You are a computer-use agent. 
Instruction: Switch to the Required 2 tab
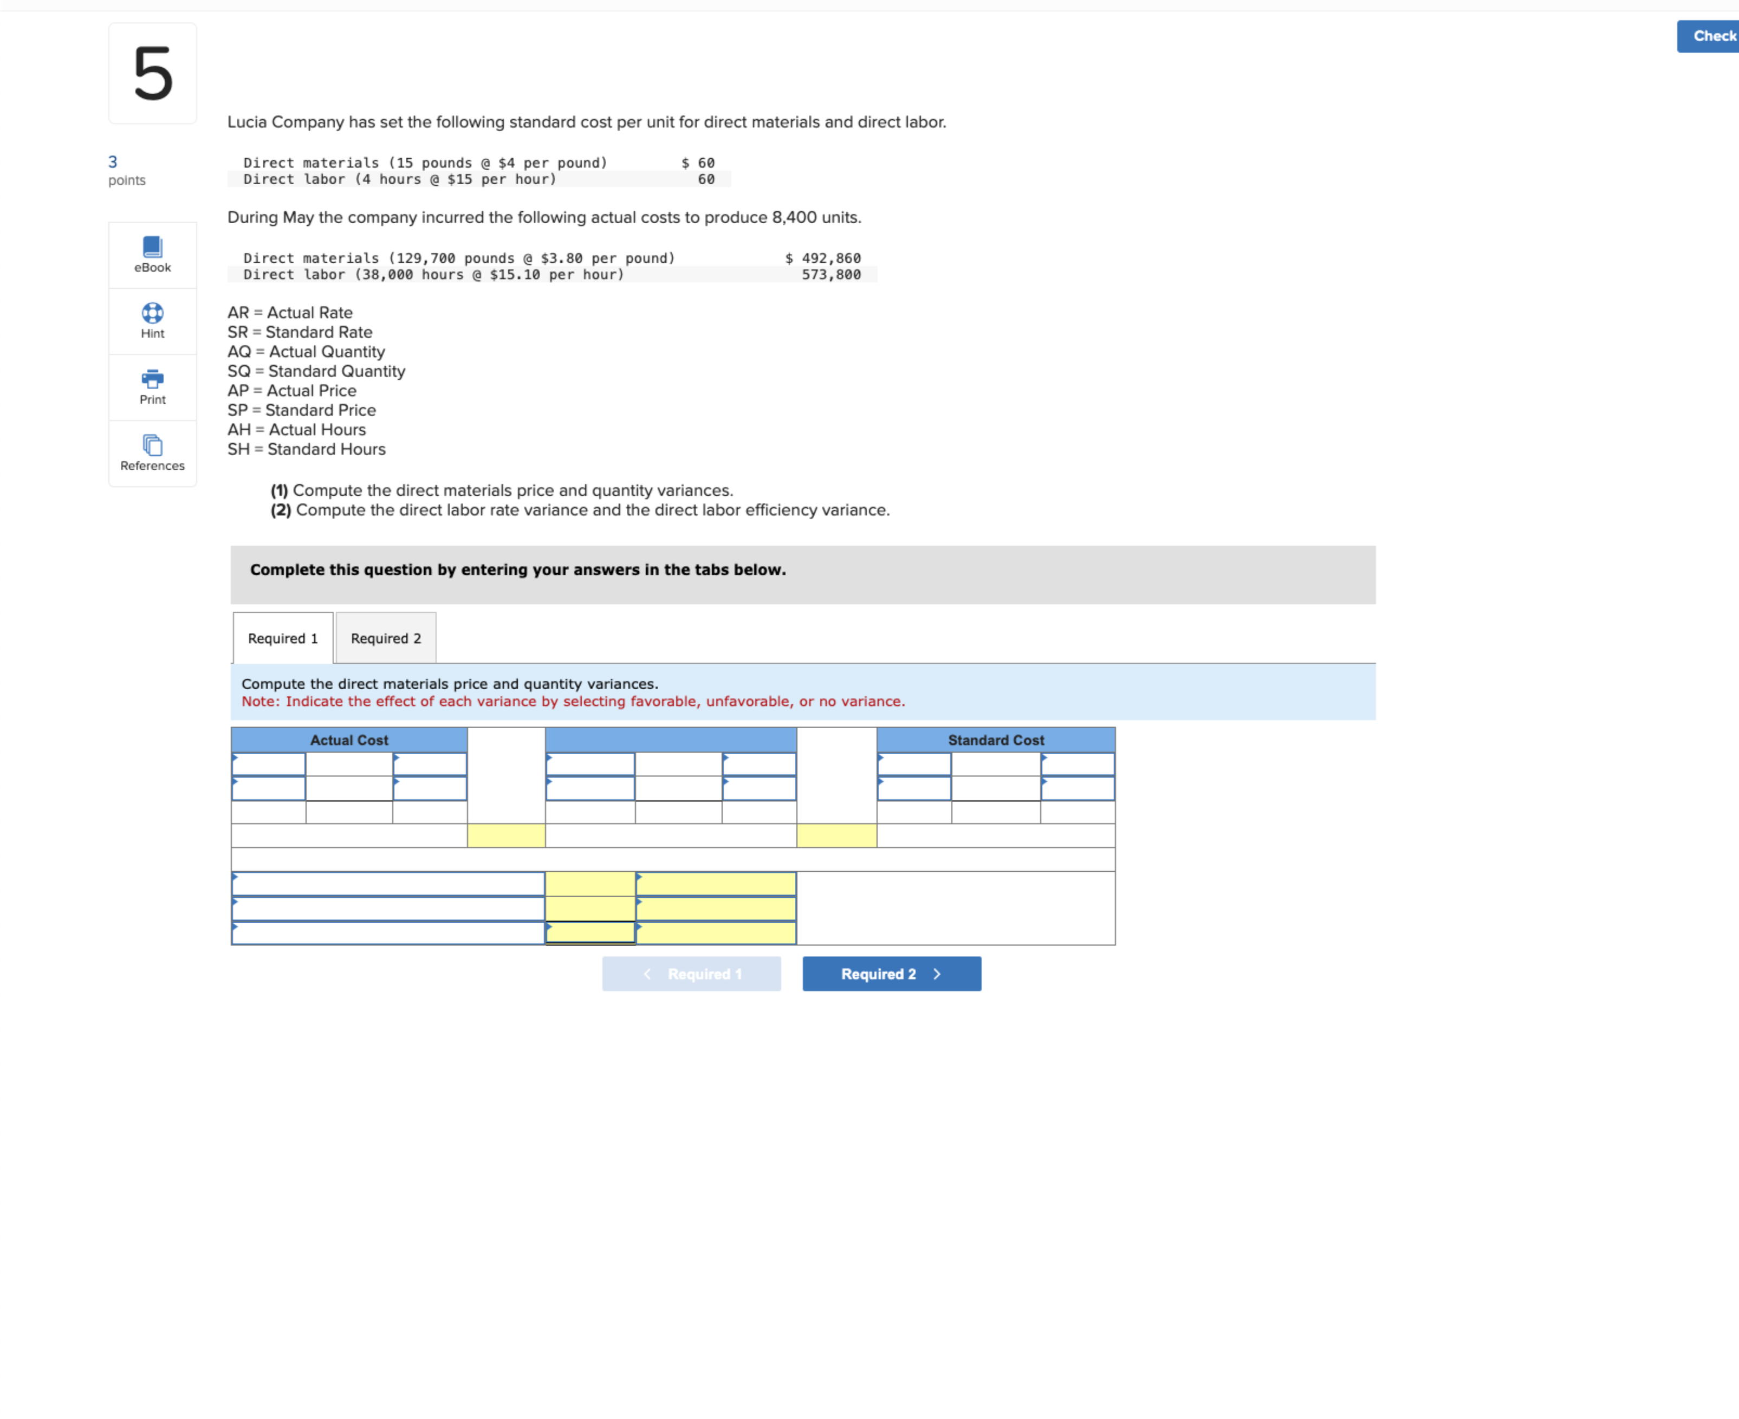pyautogui.click(x=386, y=638)
